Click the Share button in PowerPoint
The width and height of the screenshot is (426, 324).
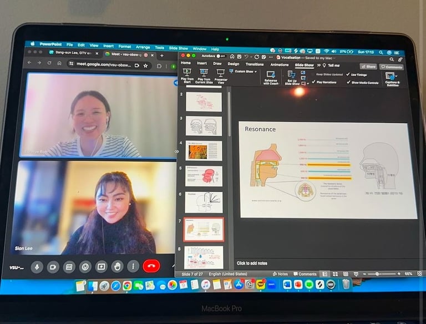coord(368,67)
